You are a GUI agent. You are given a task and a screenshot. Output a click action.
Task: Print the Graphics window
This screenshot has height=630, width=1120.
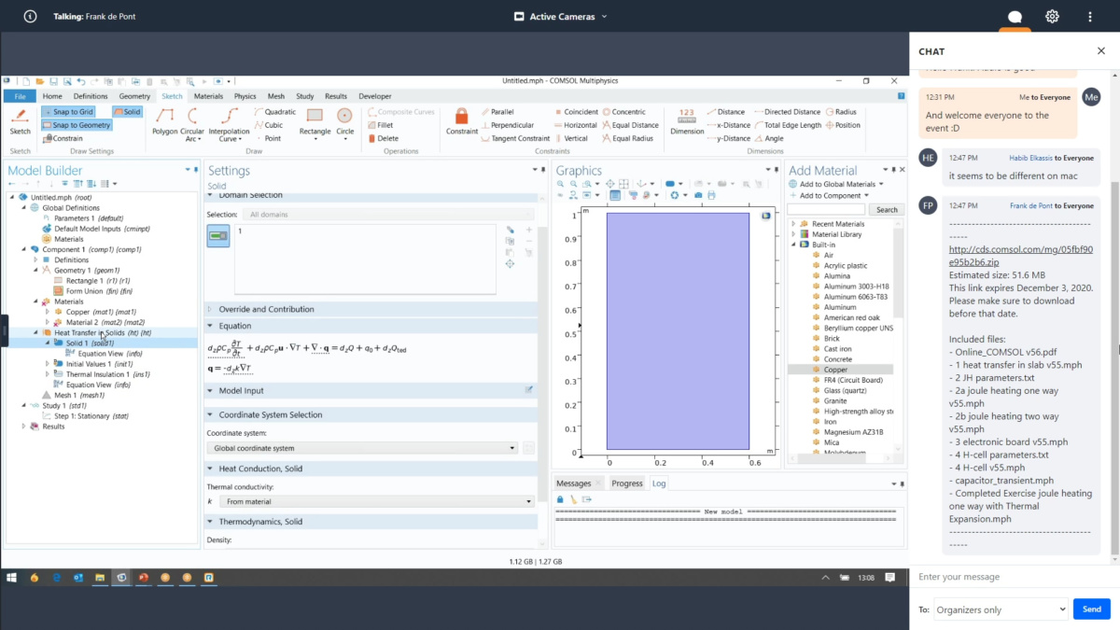coord(712,195)
